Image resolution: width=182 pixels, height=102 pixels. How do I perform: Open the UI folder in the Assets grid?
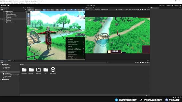(46, 71)
